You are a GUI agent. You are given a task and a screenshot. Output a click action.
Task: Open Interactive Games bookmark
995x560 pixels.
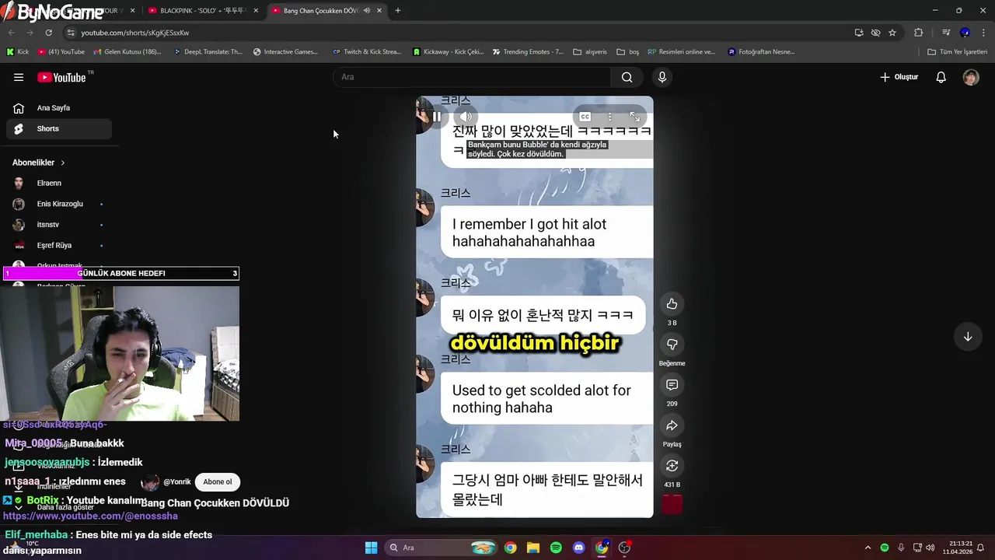pos(285,52)
